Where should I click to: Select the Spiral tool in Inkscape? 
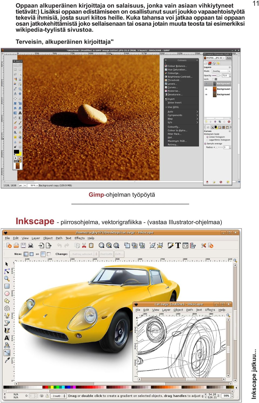coord(7,308)
